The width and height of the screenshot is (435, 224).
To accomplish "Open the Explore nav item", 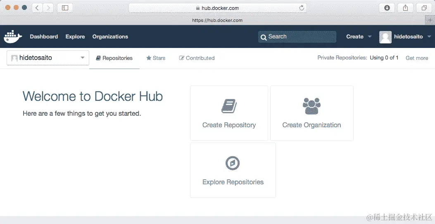I will 75,37.
